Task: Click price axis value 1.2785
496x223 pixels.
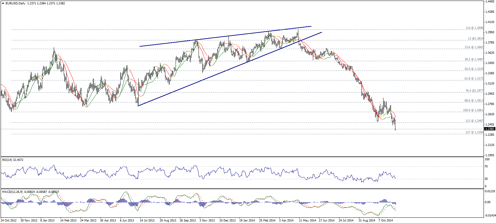Action: (490, 104)
